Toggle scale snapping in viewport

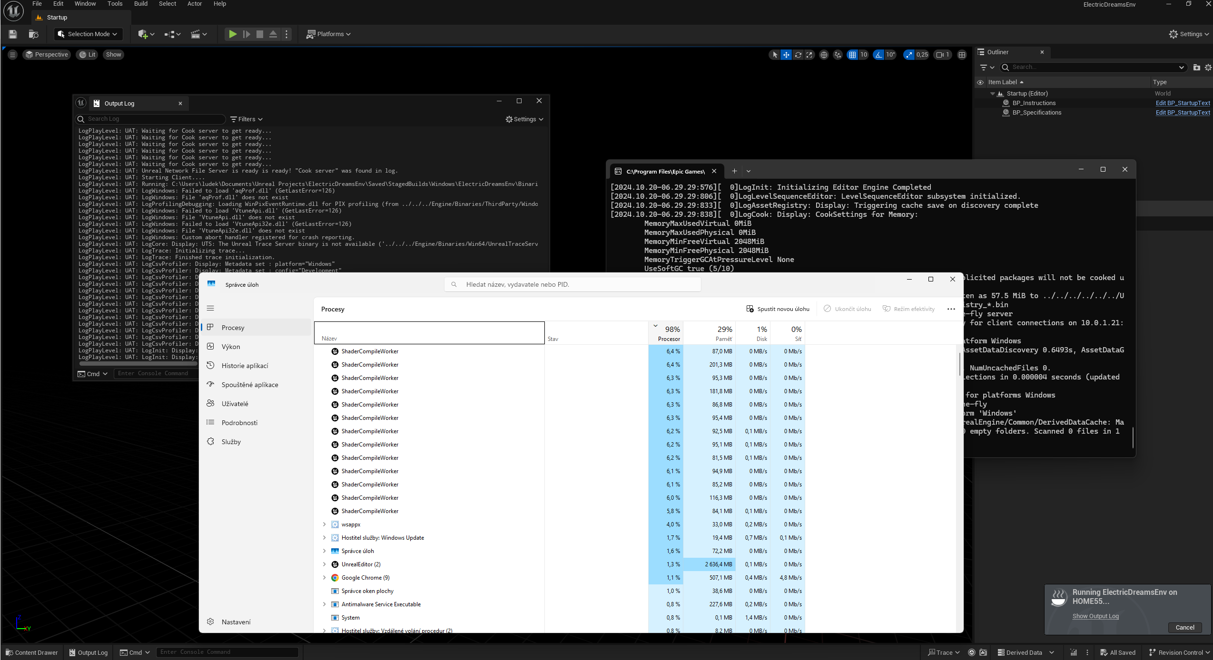coord(909,55)
